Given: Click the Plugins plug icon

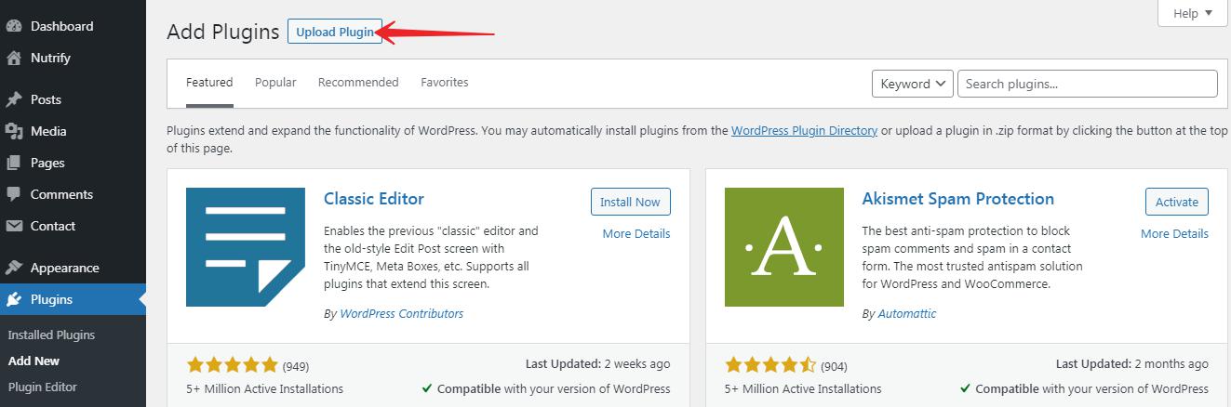Looking at the screenshot, I should click(x=14, y=299).
